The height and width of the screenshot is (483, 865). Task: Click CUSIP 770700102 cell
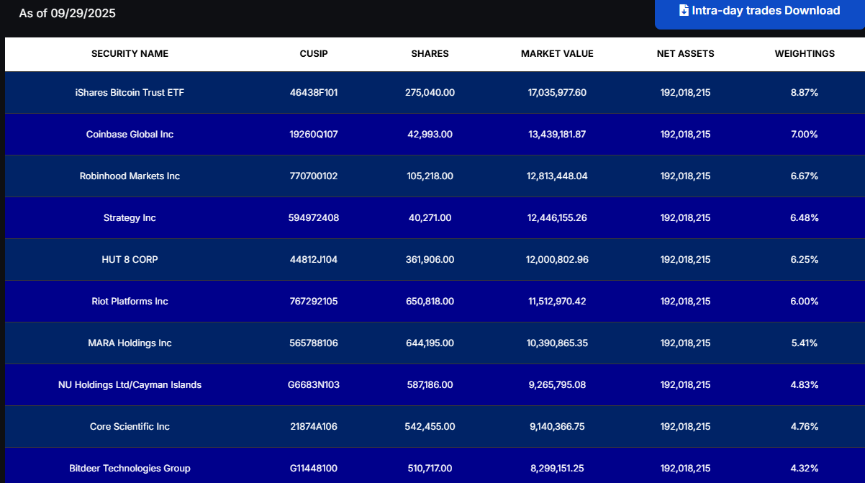314,176
